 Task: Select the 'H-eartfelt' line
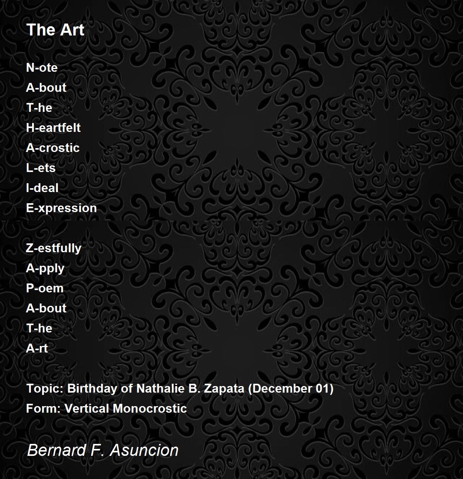(53, 128)
